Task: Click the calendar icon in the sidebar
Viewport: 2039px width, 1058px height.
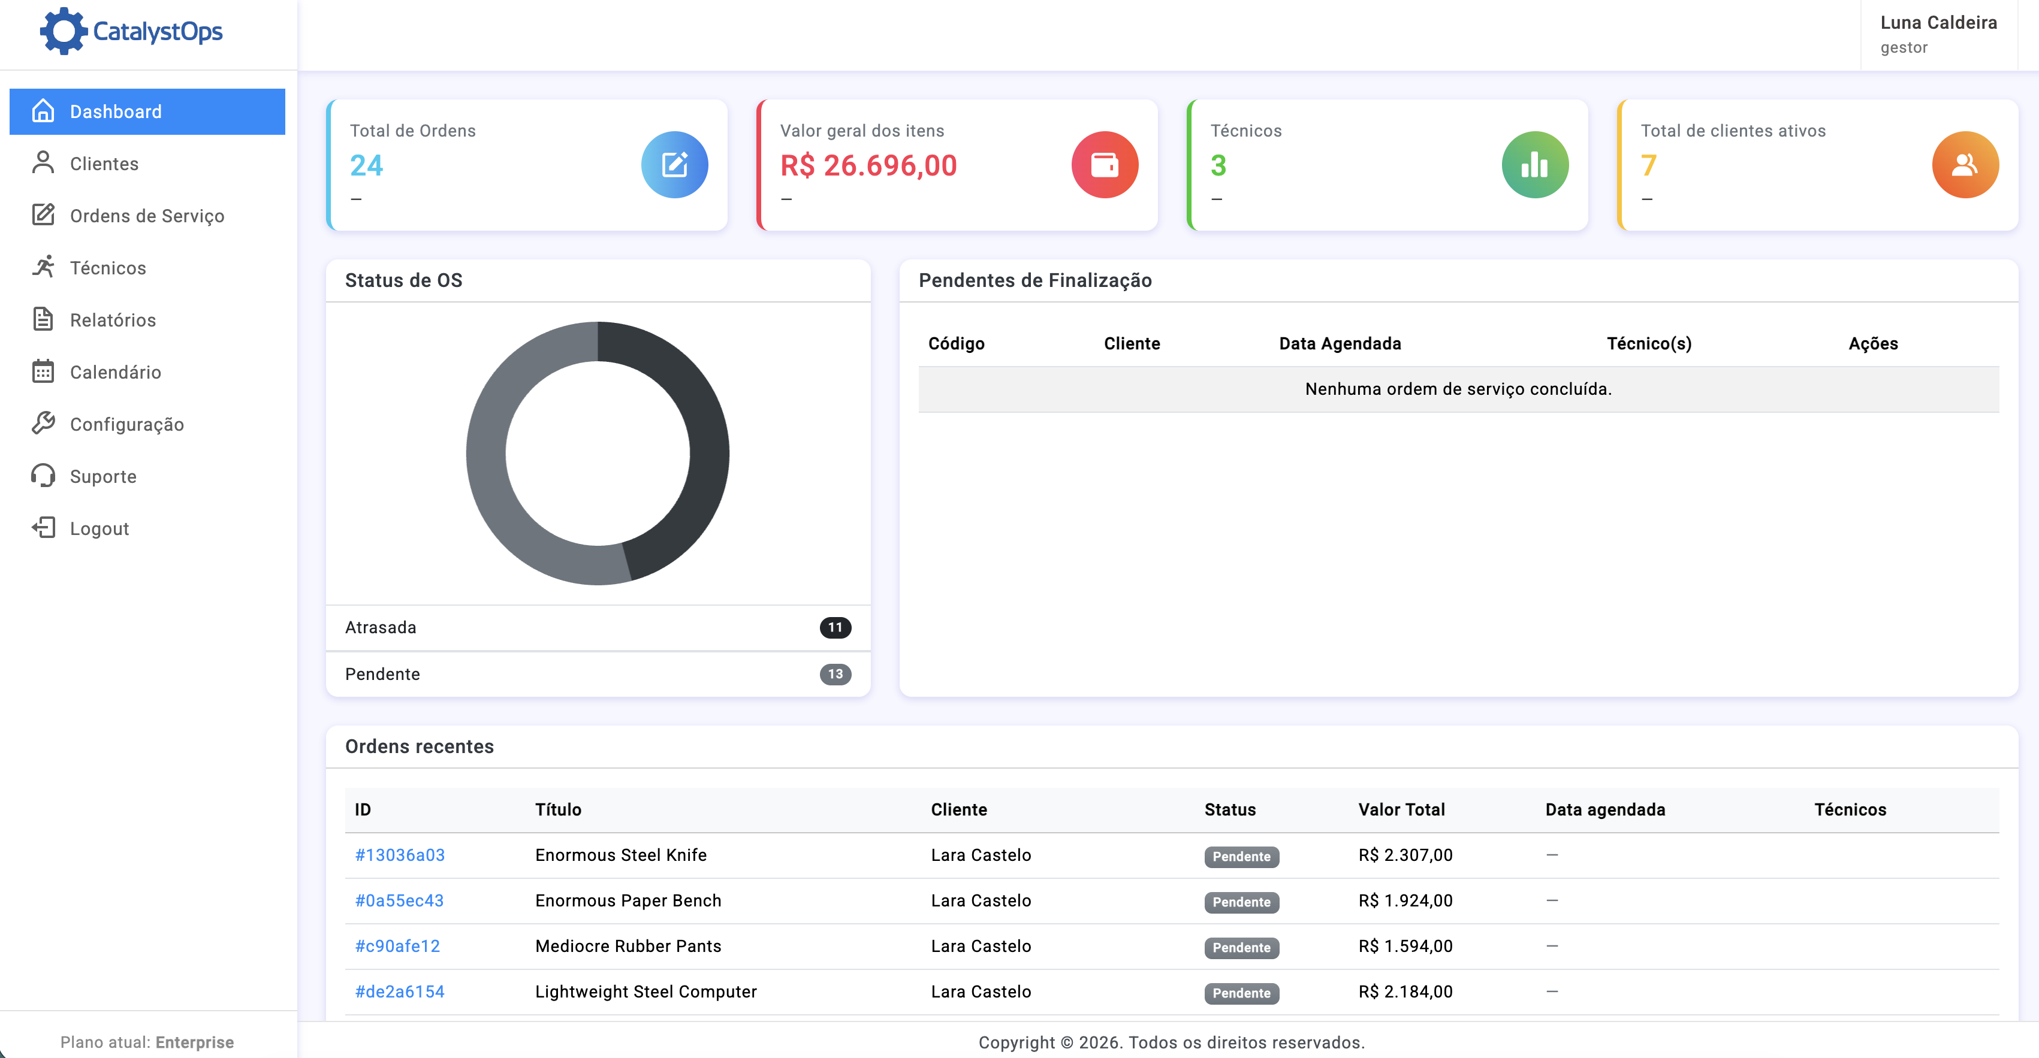Action: click(x=43, y=371)
